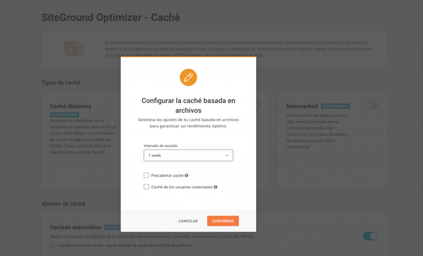This screenshot has width=423, height=256.
Task: Enable the Precalentar caché checkbox
Action: coord(147,175)
